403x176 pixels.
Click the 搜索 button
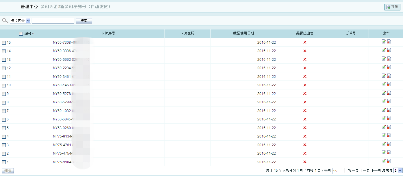click(84, 21)
